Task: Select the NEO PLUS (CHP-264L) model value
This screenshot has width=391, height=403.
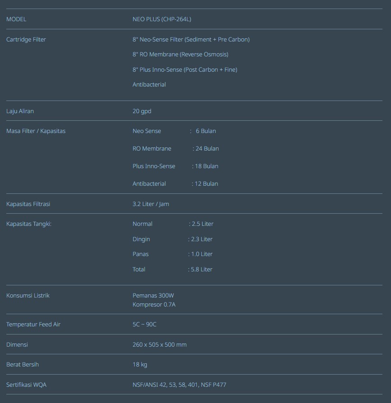Action: [162, 19]
